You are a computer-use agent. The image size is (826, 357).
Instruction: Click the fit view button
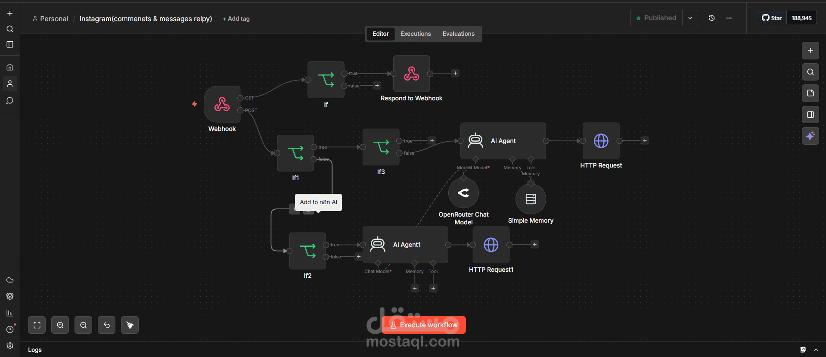click(x=37, y=325)
